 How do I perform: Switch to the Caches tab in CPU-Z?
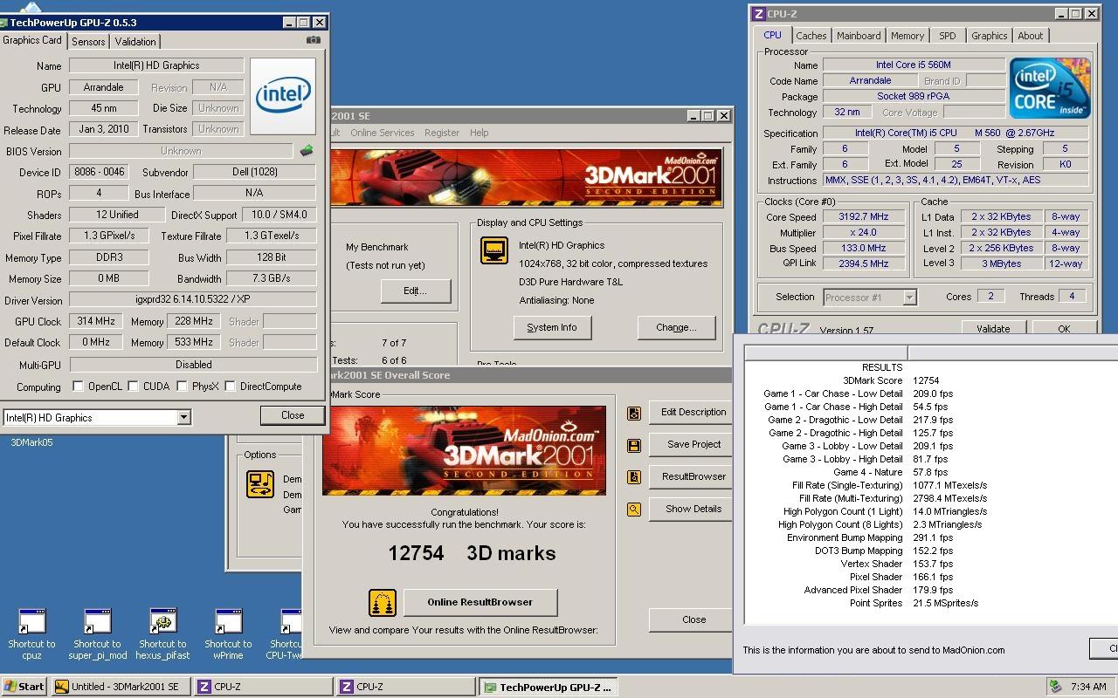(x=811, y=36)
